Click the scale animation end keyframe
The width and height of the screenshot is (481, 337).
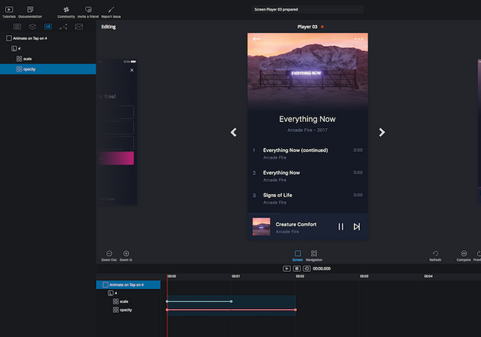point(231,302)
